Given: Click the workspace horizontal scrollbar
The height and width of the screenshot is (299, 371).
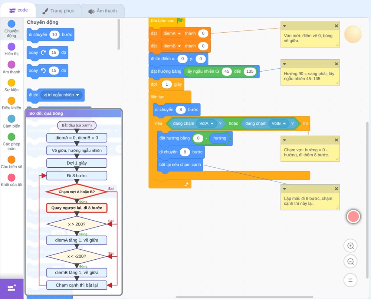Looking at the screenshot, I should 244,297.
